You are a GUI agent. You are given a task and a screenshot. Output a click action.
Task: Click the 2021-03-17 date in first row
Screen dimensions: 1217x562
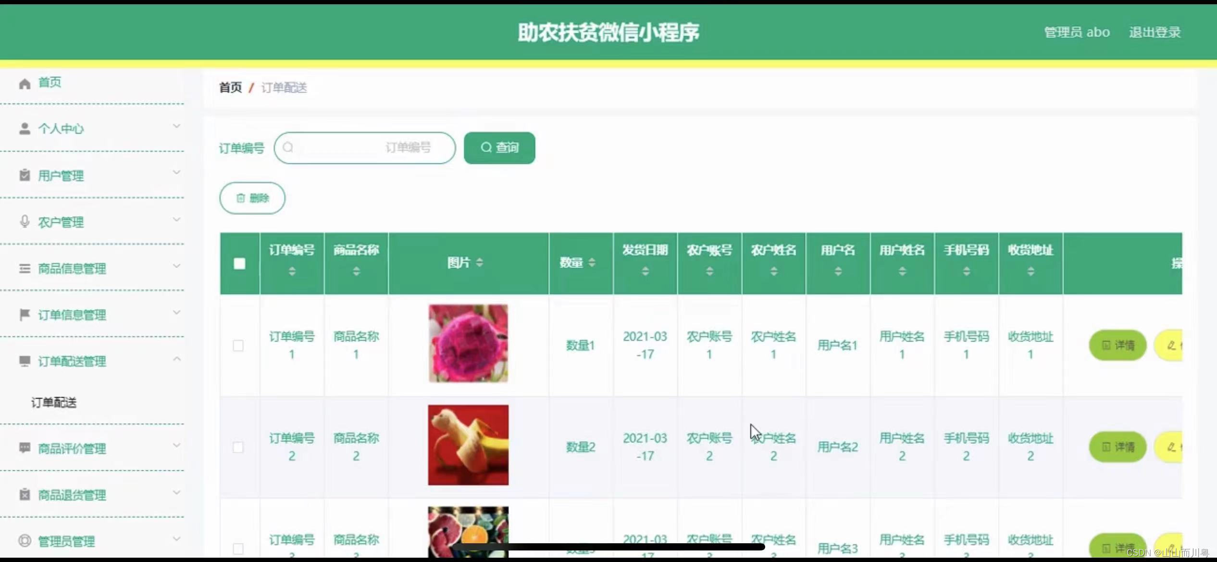point(645,345)
